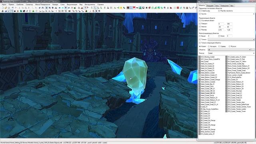This screenshot has height=144, width=256.
Task: Enable the 'Ниже' filter checkbox
Action: click(219, 36)
